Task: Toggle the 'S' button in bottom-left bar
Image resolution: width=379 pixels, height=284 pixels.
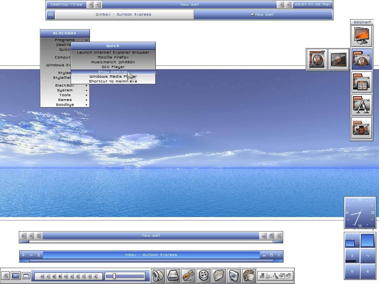Action: (x=5, y=275)
